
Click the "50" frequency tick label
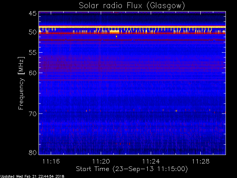click(x=33, y=32)
